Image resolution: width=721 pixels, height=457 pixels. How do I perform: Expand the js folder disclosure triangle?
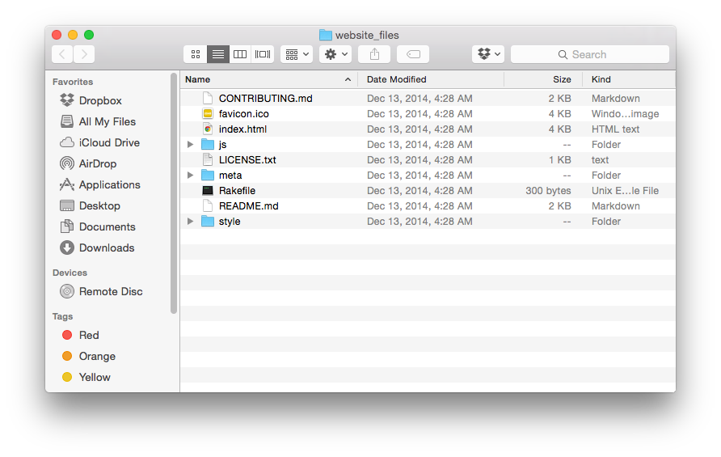pos(191,145)
